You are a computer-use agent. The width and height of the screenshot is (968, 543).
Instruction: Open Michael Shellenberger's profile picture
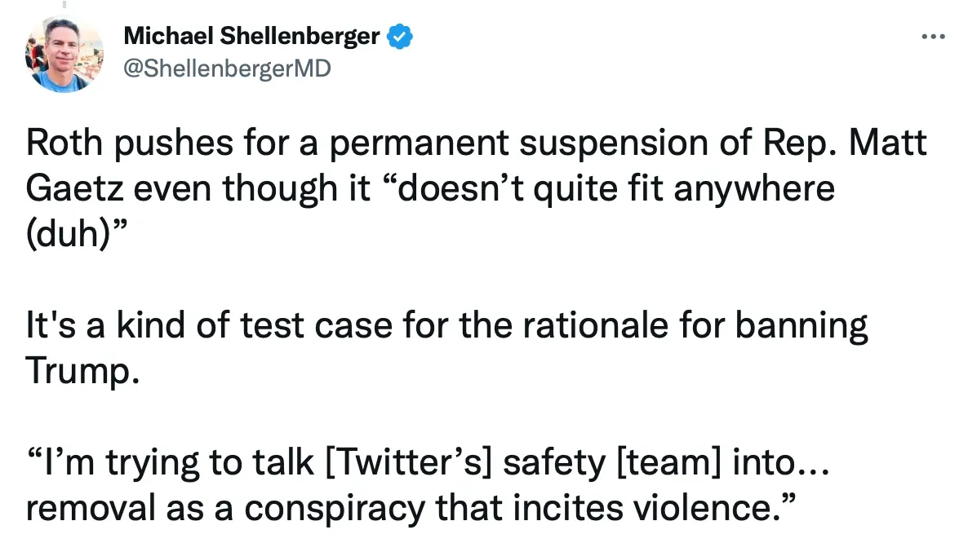pos(64,55)
